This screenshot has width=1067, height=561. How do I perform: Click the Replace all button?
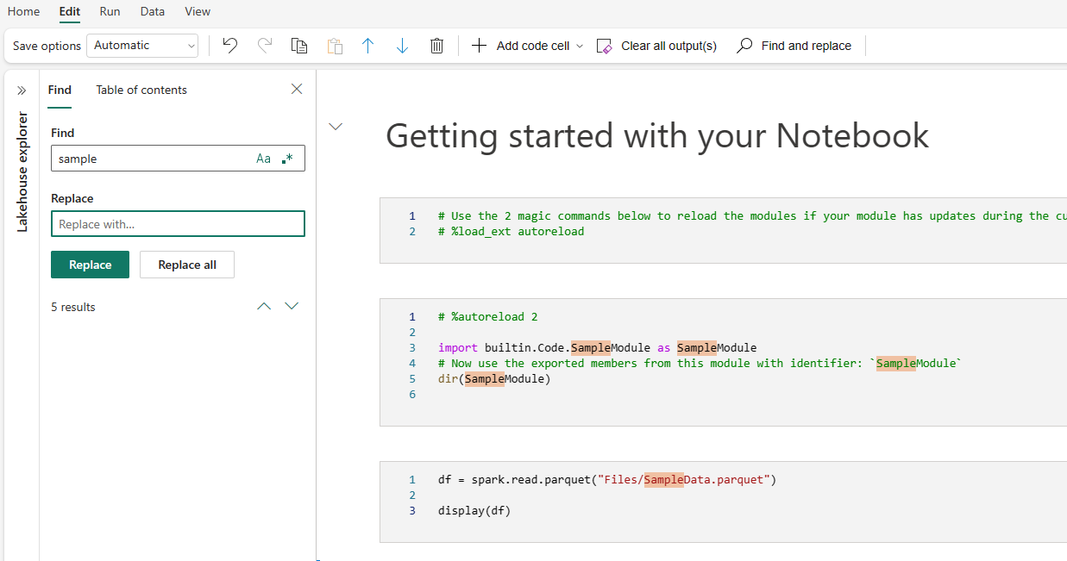point(187,265)
